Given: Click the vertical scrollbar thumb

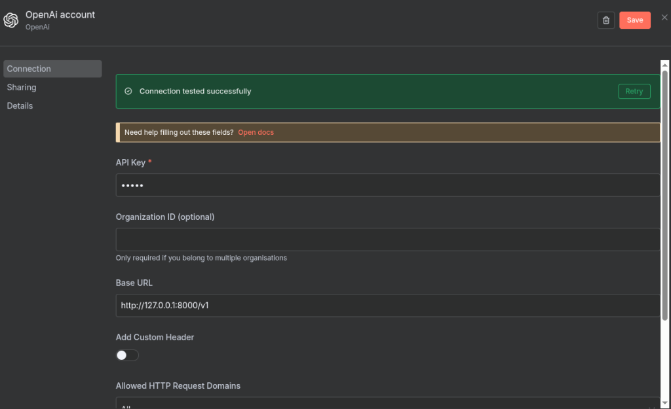Looking at the screenshot, I should [664, 196].
